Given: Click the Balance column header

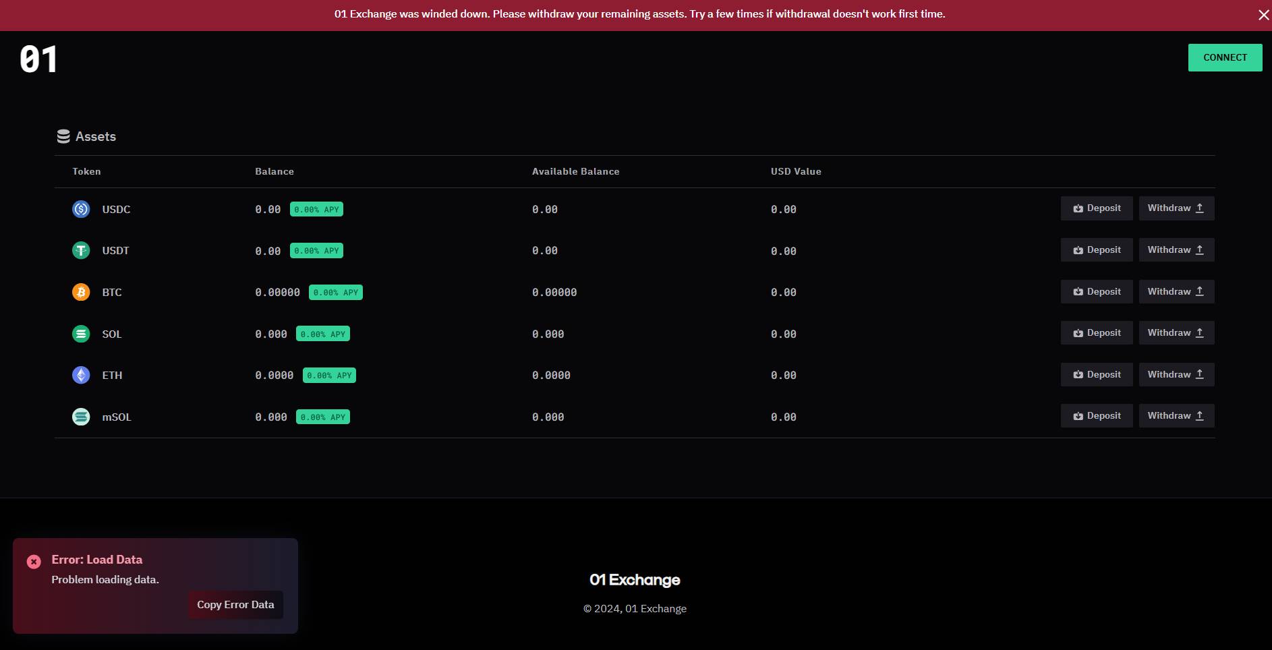Looking at the screenshot, I should 274,171.
